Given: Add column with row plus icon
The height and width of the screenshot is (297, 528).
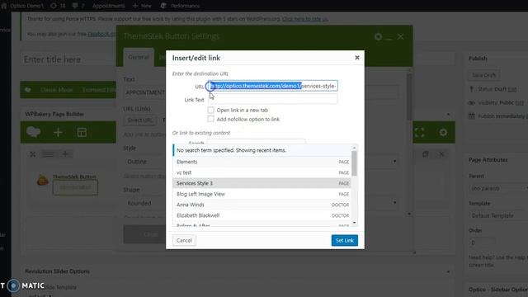Looking at the screenshot, I should [x=65, y=154].
